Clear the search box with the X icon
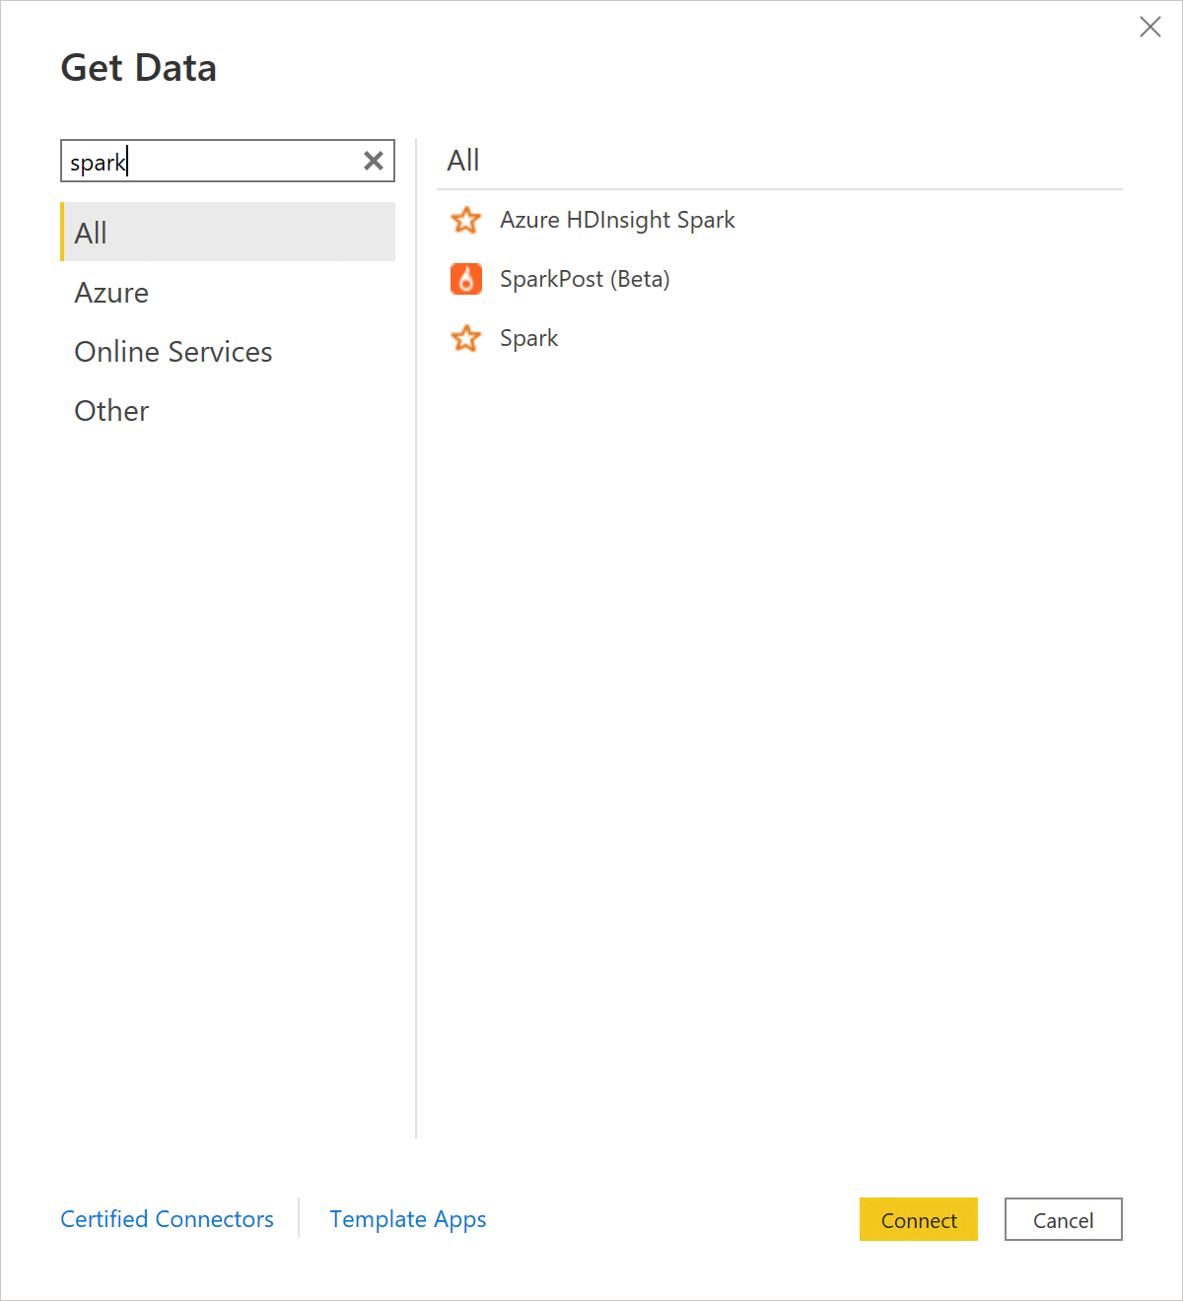This screenshot has height=1301, width=1183. (x=374, y=161)
